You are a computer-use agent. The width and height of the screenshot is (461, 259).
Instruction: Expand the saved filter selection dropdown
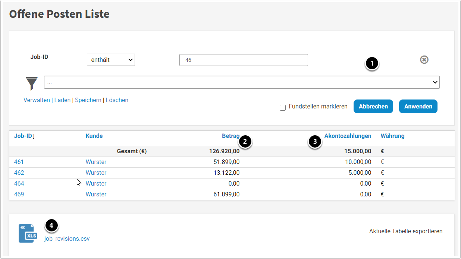[x=242, y=82]
